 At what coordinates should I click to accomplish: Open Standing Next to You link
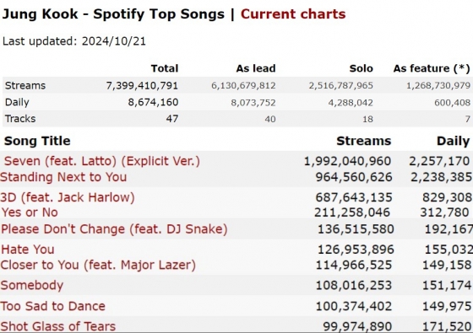pos(63,177)
